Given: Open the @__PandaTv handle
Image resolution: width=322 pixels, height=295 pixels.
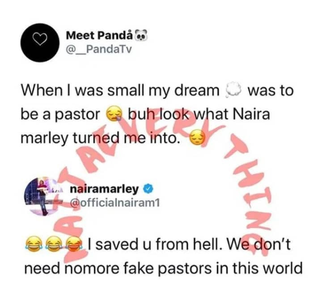Looking at the screenshot, I should click(x=98, y=50).
